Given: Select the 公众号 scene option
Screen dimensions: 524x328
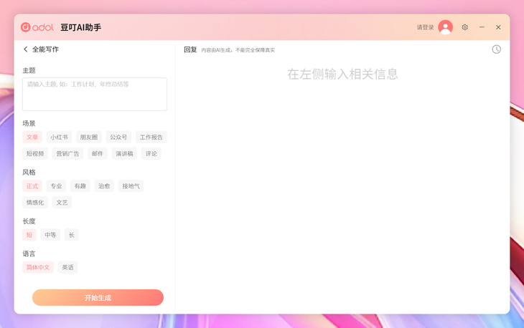Looking at the screenshot, I should coord(118,137).
